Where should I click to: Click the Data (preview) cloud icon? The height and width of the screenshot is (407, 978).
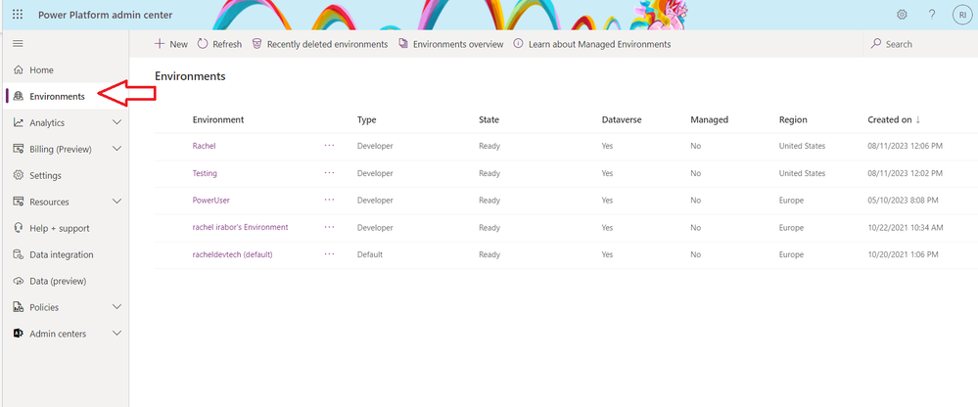coord(18,281)
